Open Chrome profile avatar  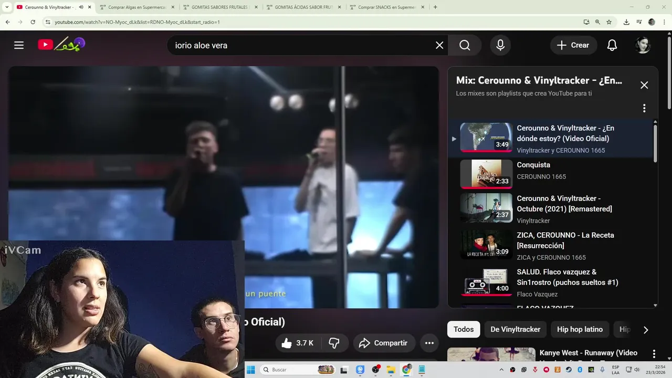[x=652, y=22]
